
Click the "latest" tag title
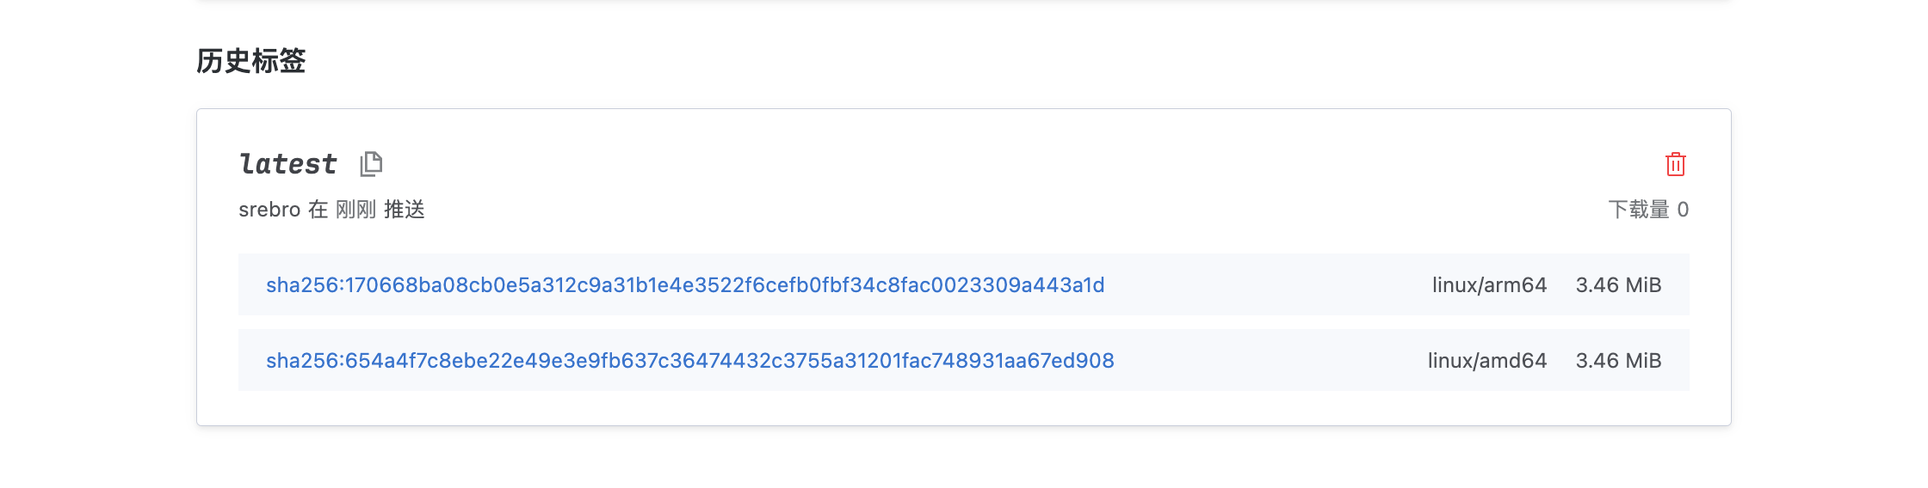[x=288, y=163]
